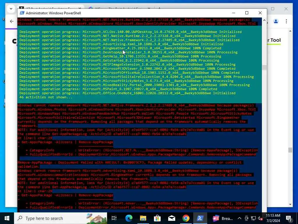The image size is (298, 224).
Task: Click the Microsoft.HEIFImageExtension progress line
Action: [x=127, y=64]
